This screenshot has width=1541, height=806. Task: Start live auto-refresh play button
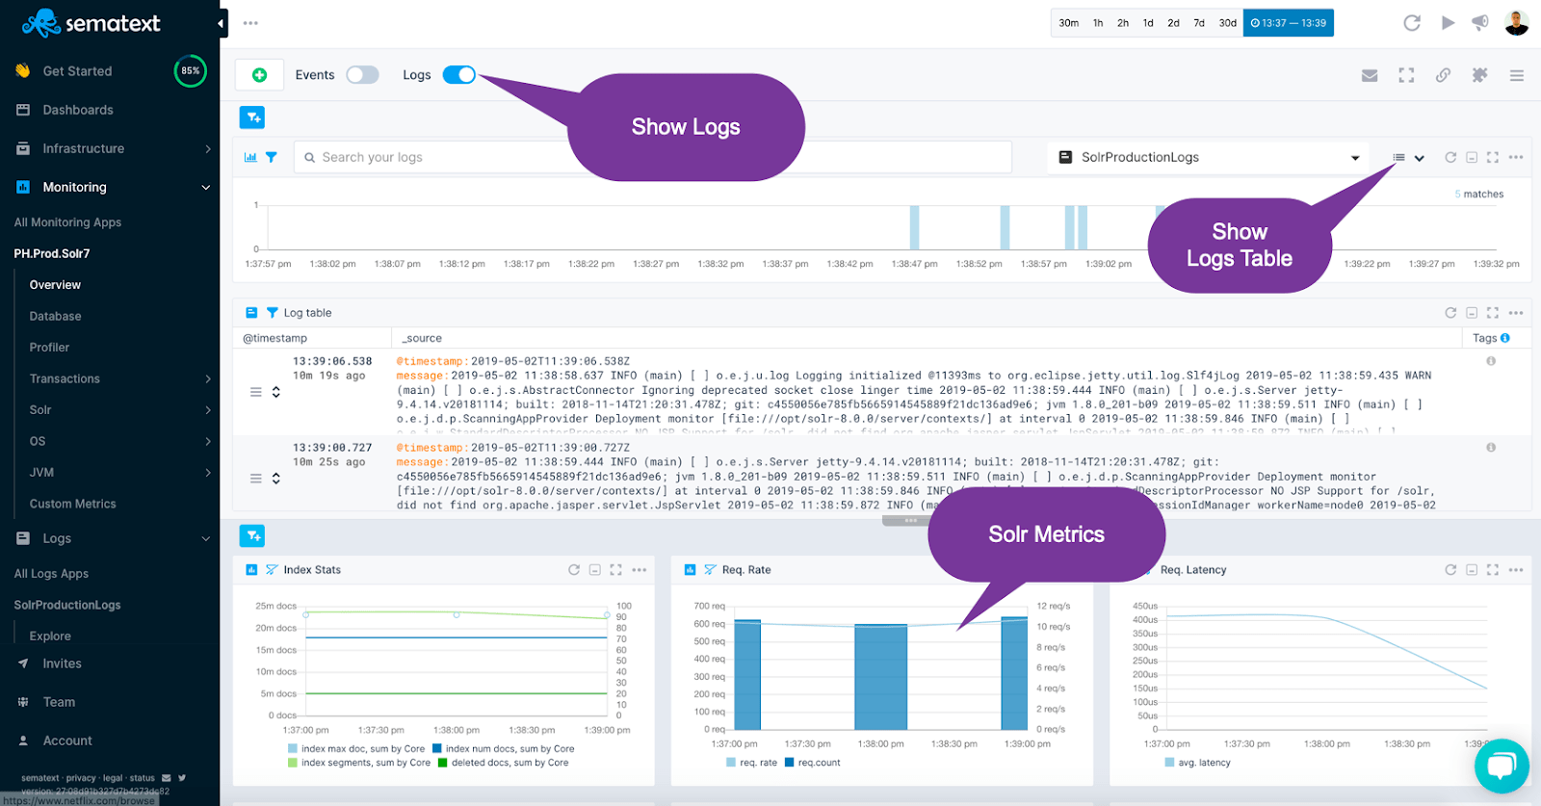(1448, 23)
